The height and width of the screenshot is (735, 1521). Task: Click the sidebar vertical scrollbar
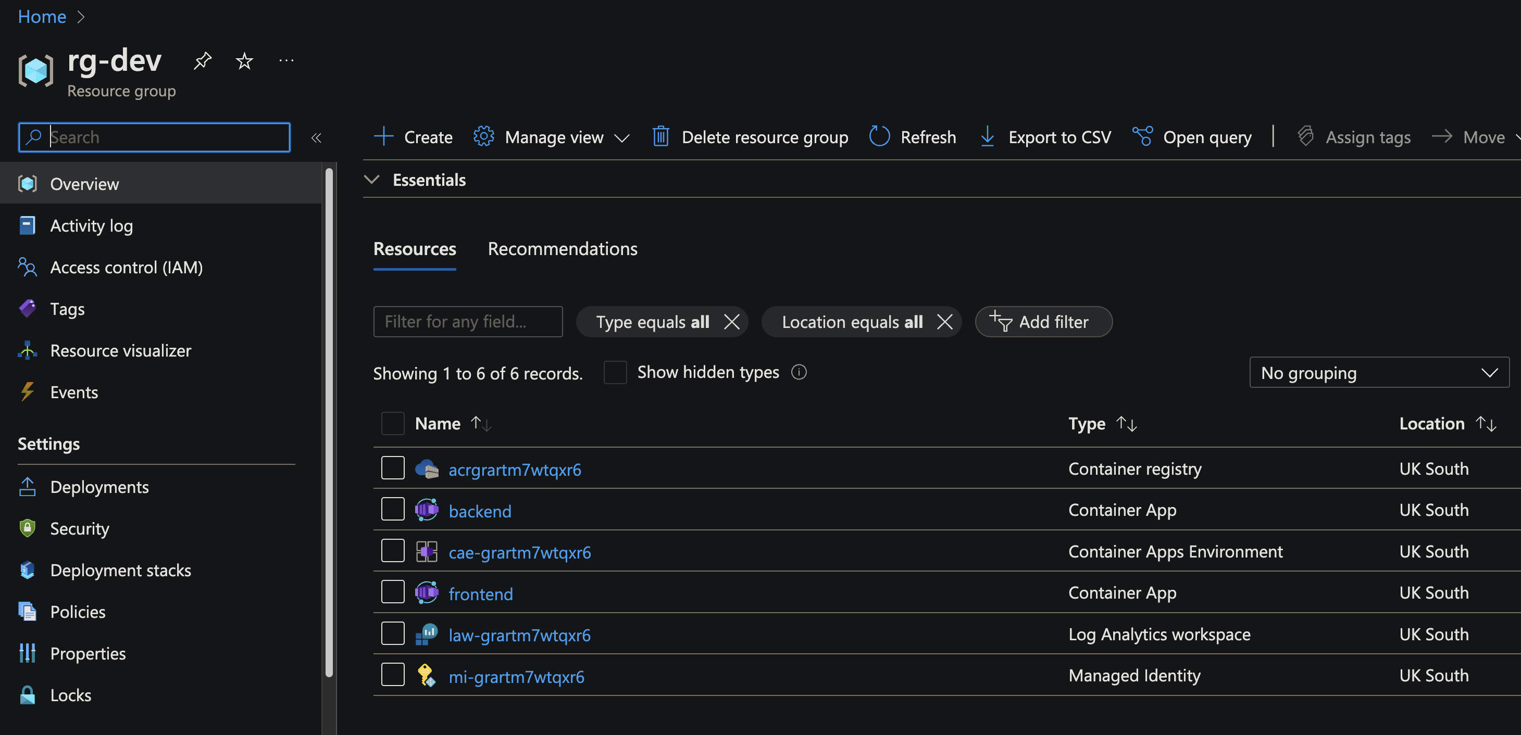point(329,422)
